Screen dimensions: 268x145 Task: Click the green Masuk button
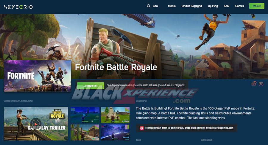point(257,6)
